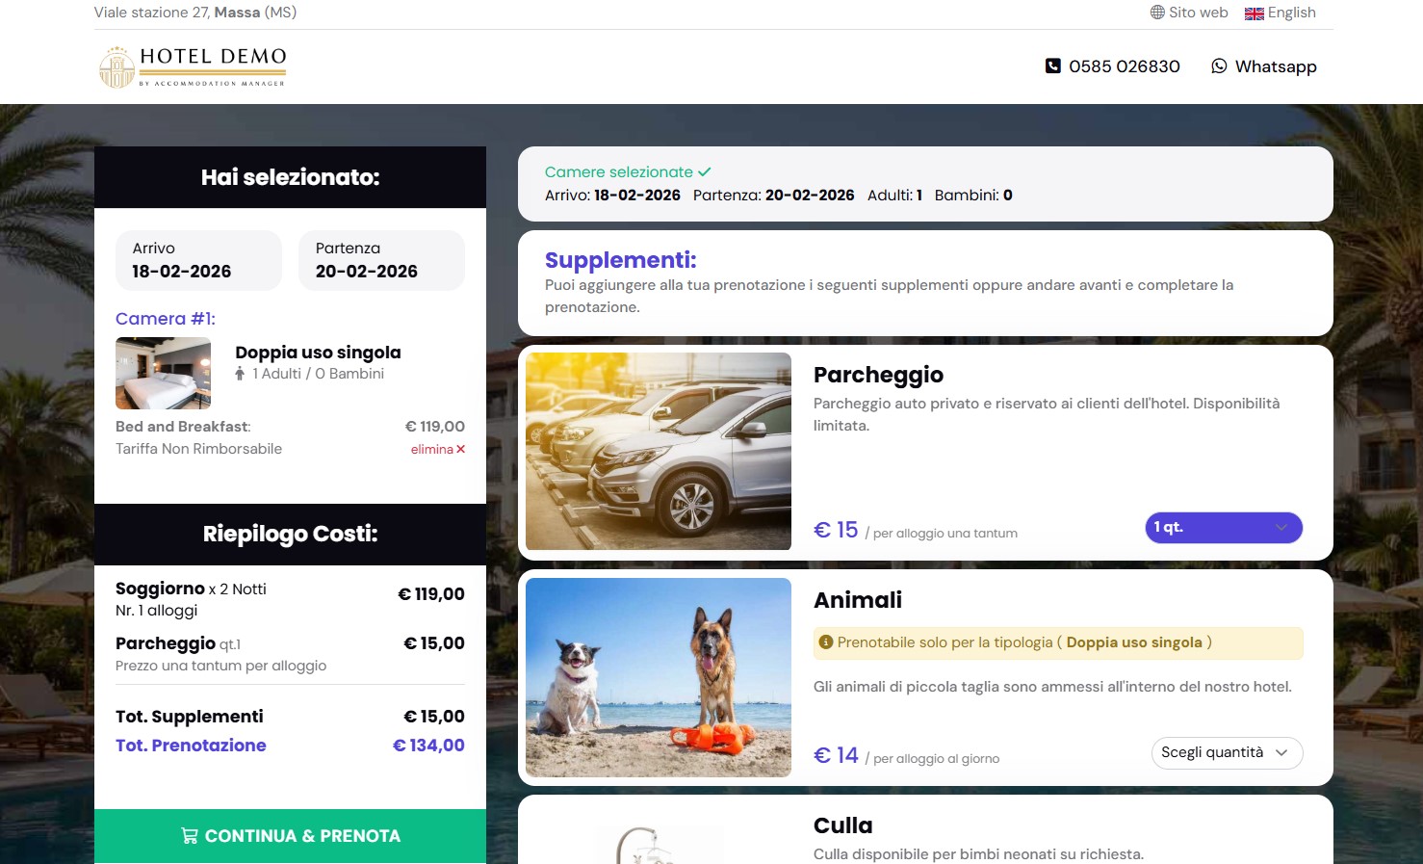Click the Whatsapp icon in the header
This screenshot has width=1423, height=864.
[x=1219, y=66]
